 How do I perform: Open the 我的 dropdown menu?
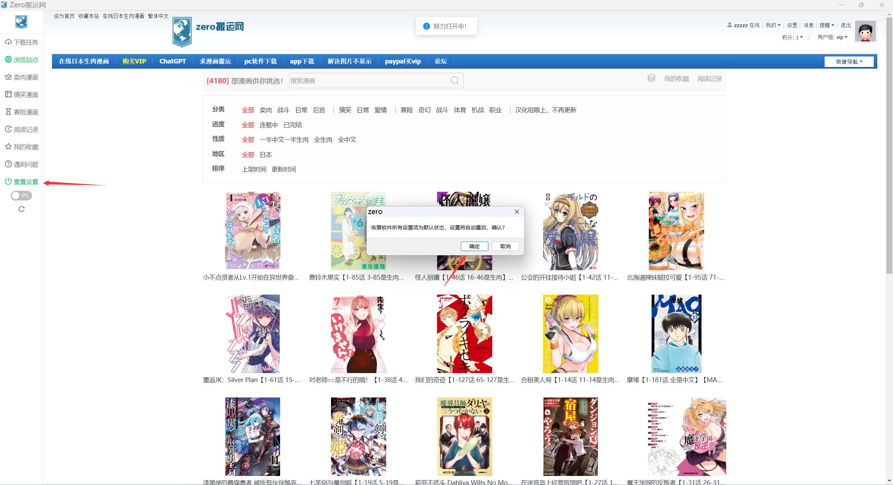tap(773, 25)
